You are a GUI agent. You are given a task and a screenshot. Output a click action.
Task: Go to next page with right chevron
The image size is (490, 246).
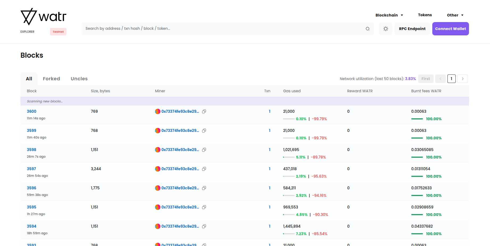pos(463,79)
